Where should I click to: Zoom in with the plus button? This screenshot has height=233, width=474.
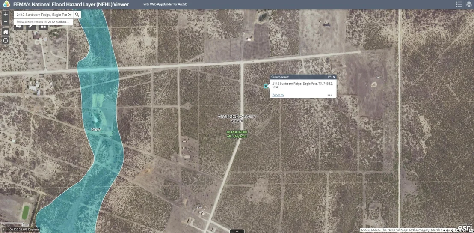[x=6, y=14]
